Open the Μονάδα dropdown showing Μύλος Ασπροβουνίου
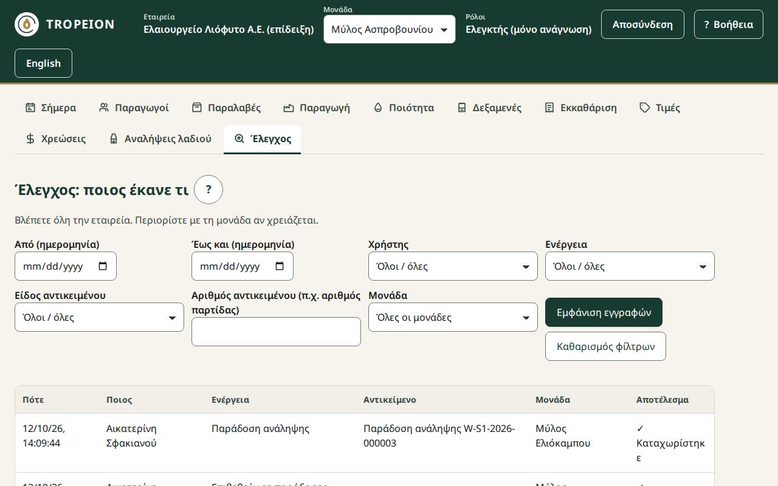This screenshot has width=778, height=486. tap(390, 29)
